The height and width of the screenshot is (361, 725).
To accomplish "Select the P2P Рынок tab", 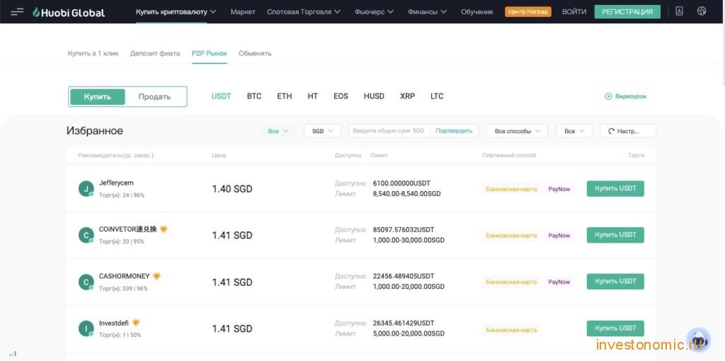I will click(x=210, y=53).
